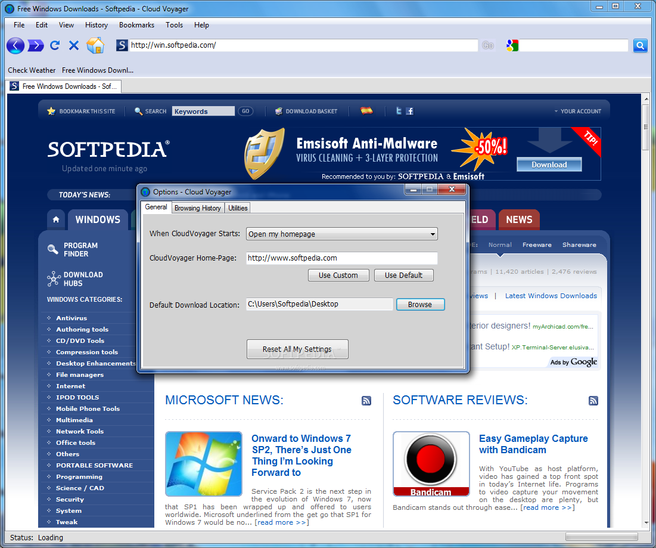Click the blue Back navigation arrow
Screen dimensions: 656x548
pyautogui.click(x=15, y=45)
